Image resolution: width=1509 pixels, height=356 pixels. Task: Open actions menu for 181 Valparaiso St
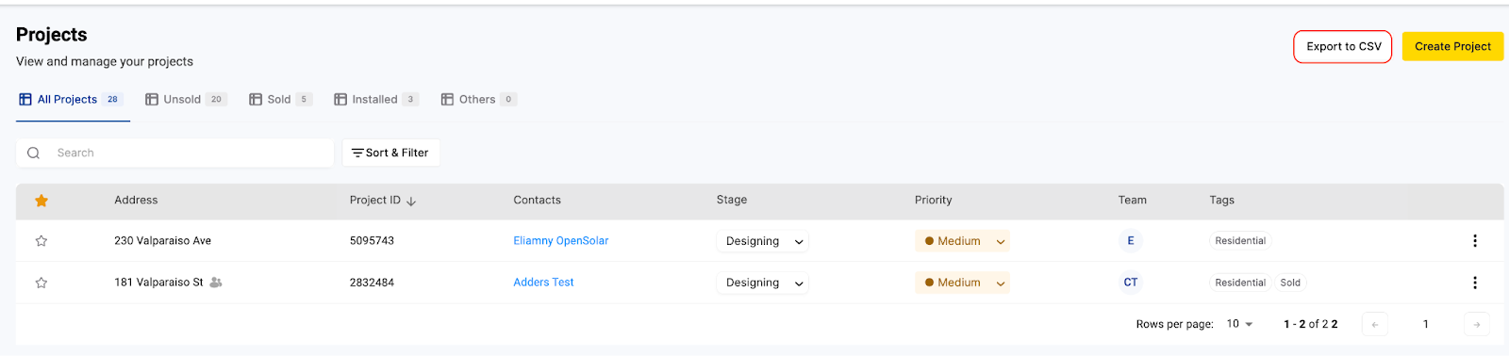pos(1475,283)
